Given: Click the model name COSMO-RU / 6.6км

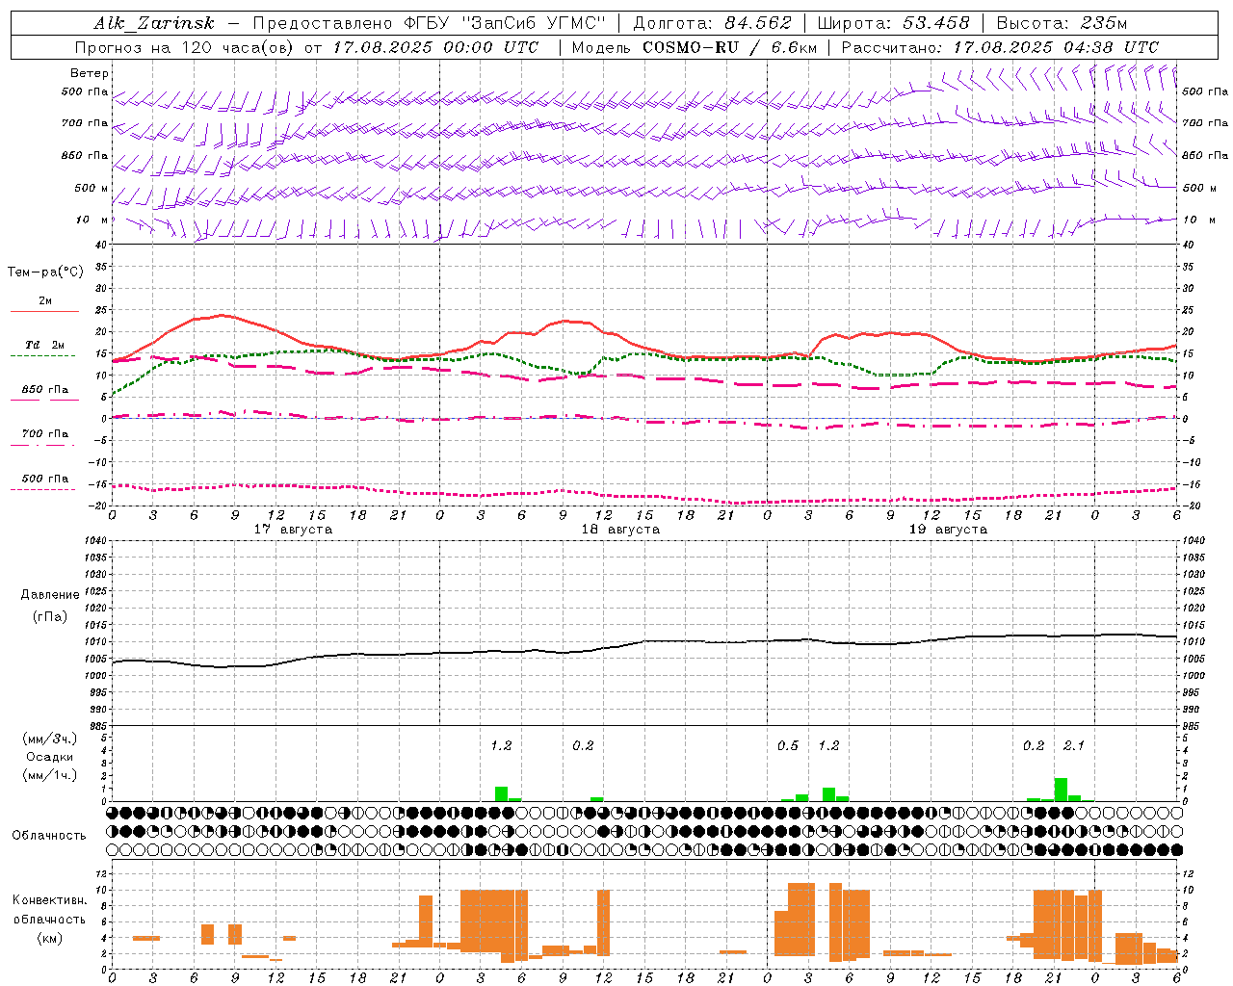Looking at the screenshot, I should 730,47.
